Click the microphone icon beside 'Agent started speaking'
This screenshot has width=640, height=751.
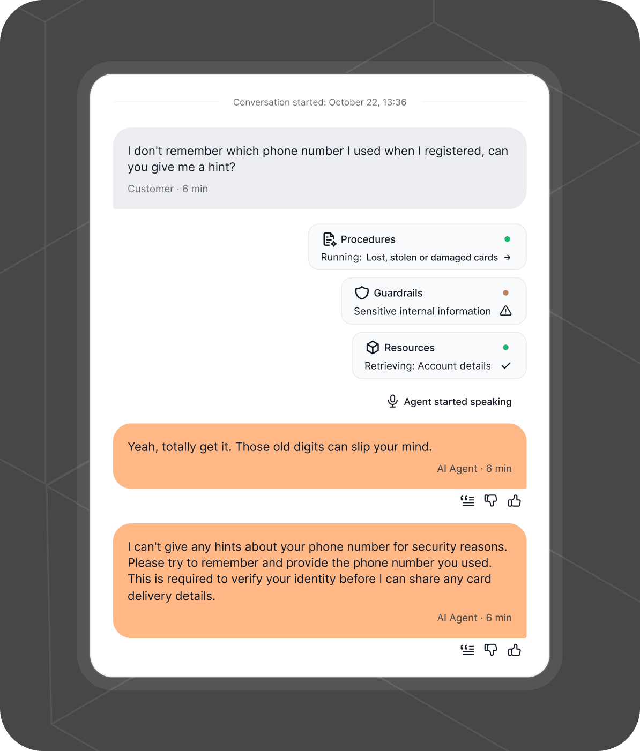[392, 401]
